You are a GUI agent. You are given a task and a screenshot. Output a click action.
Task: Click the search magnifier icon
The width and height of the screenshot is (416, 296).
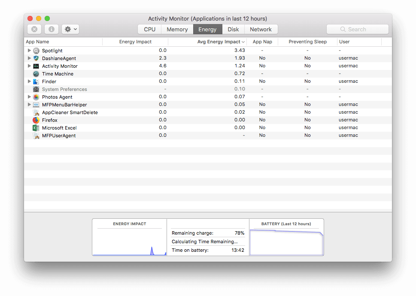click(x=343, y=29)
